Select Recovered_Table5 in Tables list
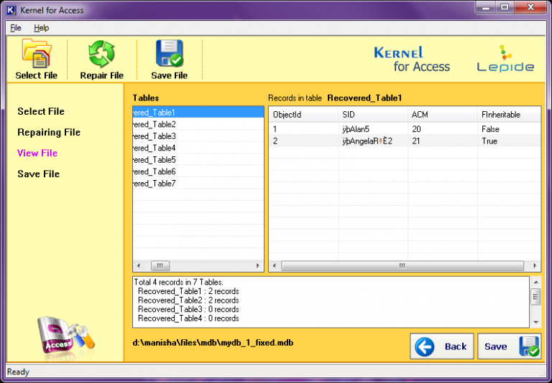The image size is (552, 383). [198, 160]
